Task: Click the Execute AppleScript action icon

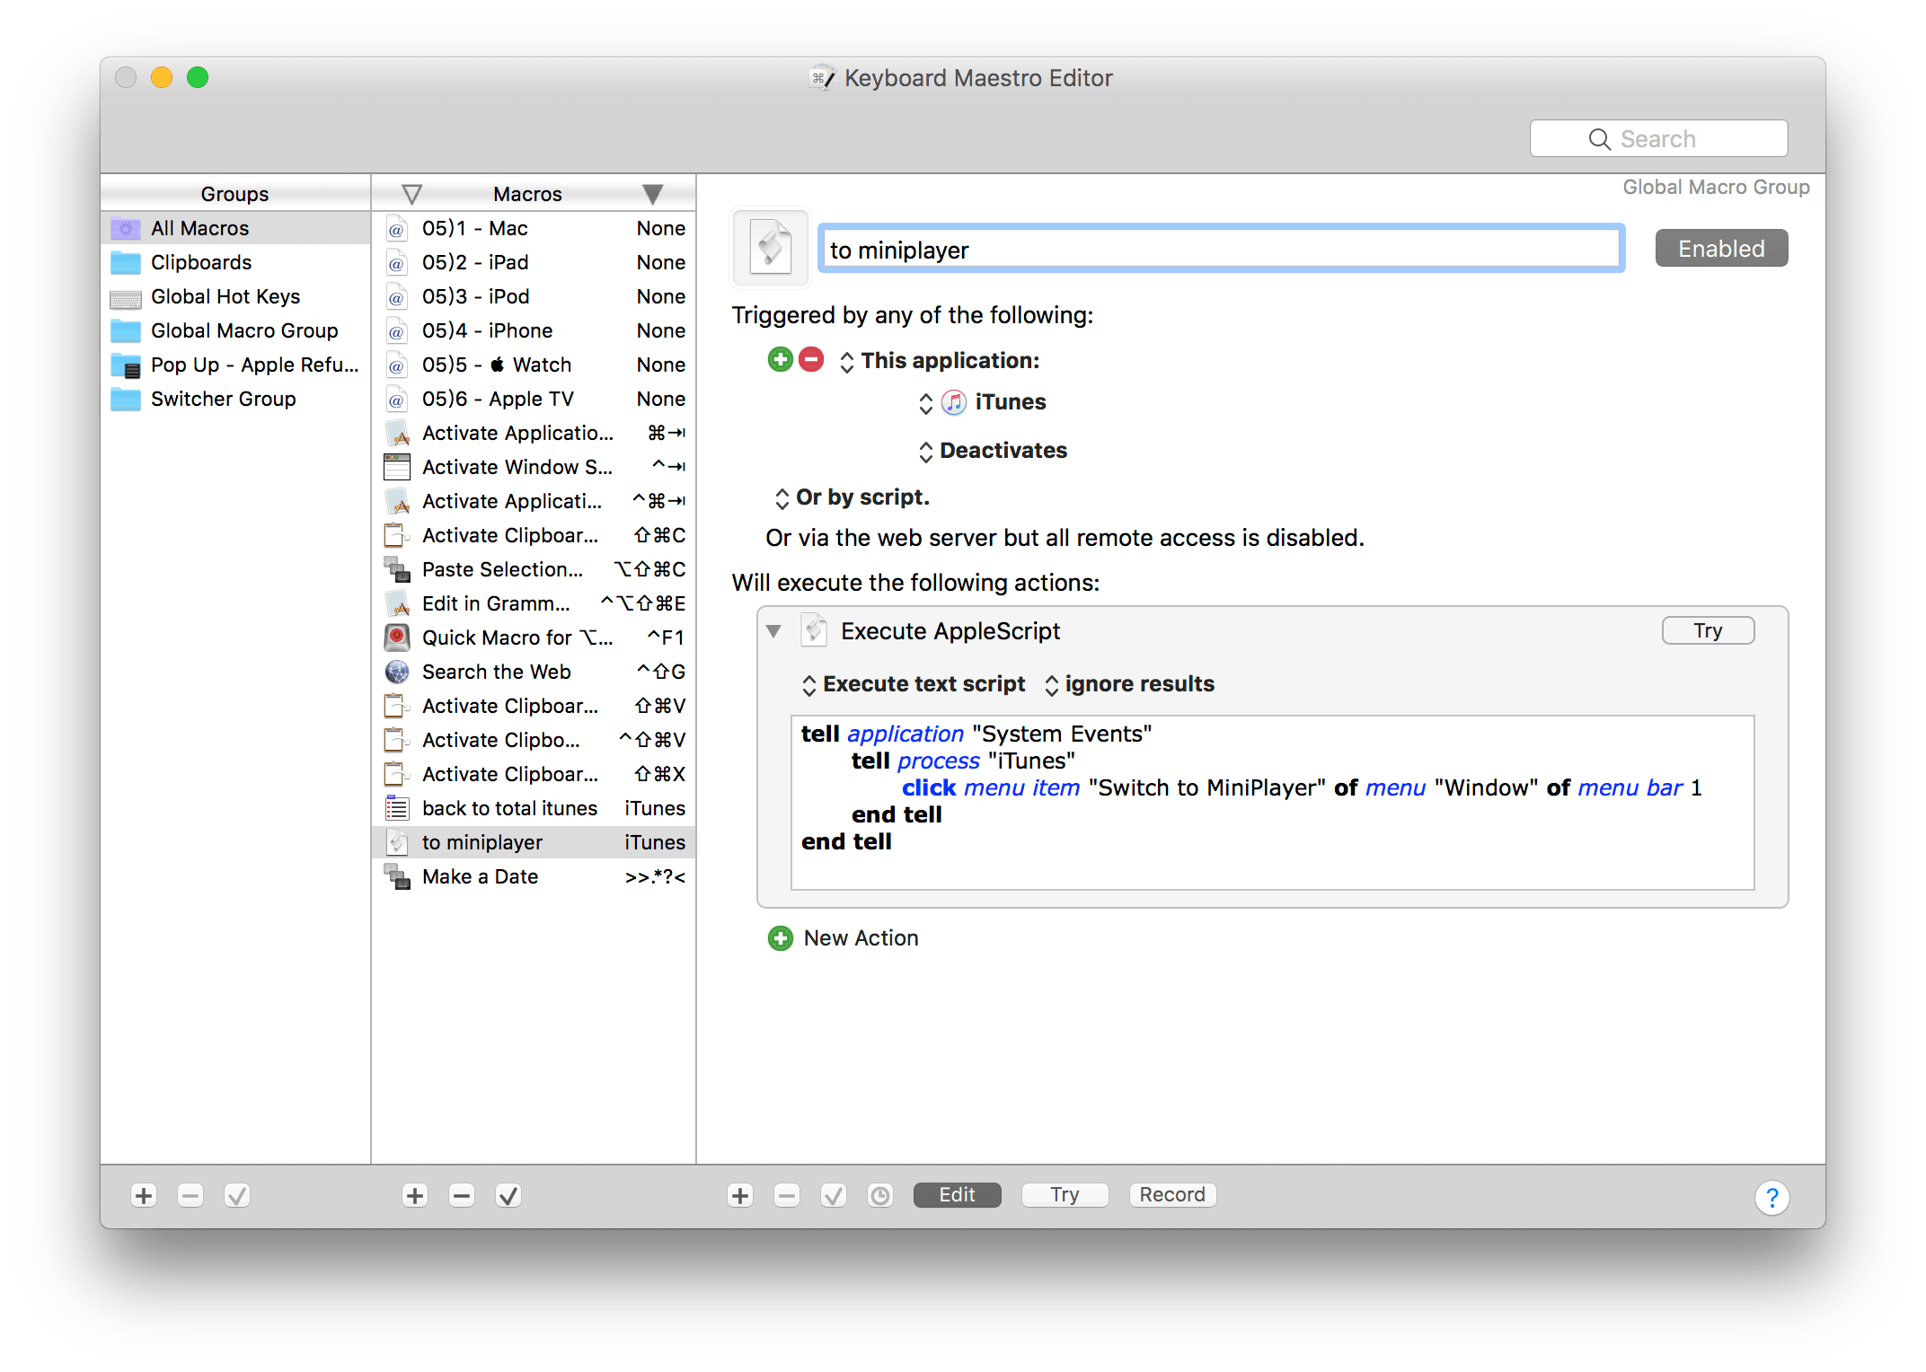Action: tap(814, 630)
